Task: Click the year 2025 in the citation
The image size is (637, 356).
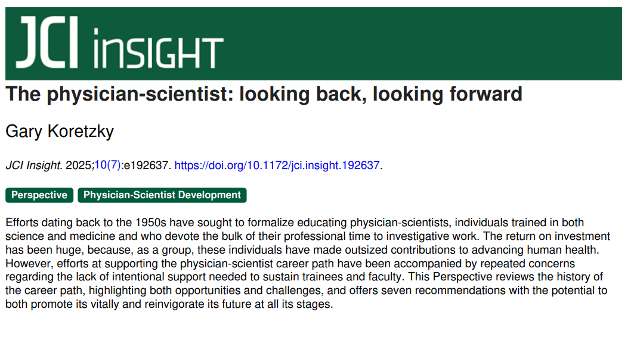Action: click(78, 165)
